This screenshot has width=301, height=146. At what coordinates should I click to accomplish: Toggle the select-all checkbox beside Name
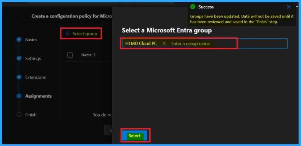tap(70, 55)
